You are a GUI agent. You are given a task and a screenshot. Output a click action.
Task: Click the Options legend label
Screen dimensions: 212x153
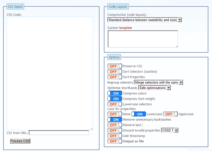click(114, 57)
